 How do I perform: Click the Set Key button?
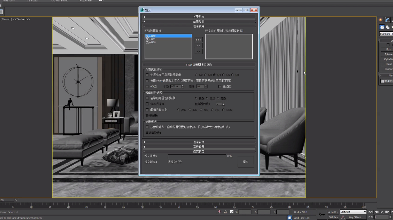pos(333,217)
